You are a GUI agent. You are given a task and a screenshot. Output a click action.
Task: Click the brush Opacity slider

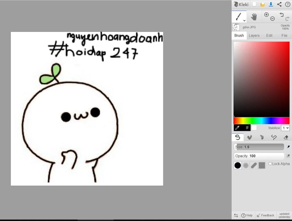pyautogui.click(x=259, y=156)
